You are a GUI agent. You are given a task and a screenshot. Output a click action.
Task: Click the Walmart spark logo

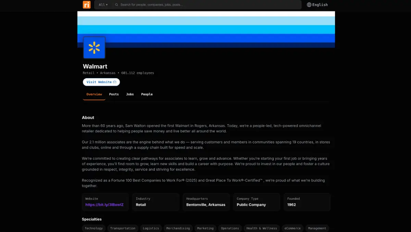point(94,48)
